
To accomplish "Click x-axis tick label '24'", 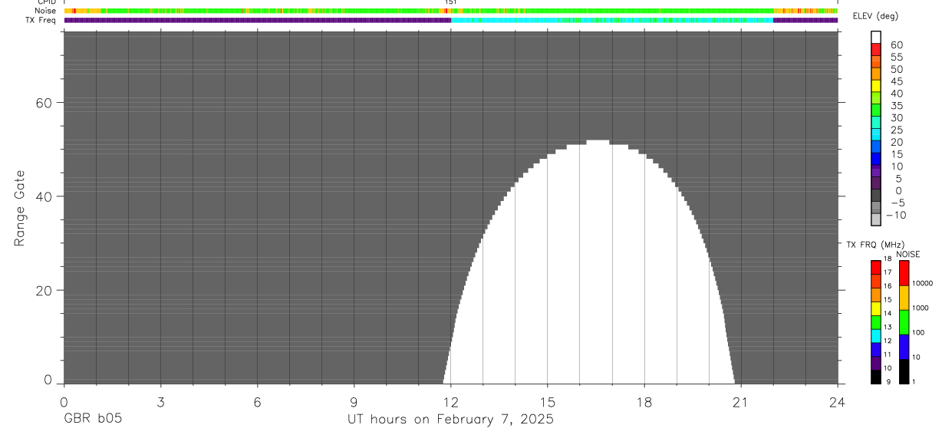I will click(837, 402).
